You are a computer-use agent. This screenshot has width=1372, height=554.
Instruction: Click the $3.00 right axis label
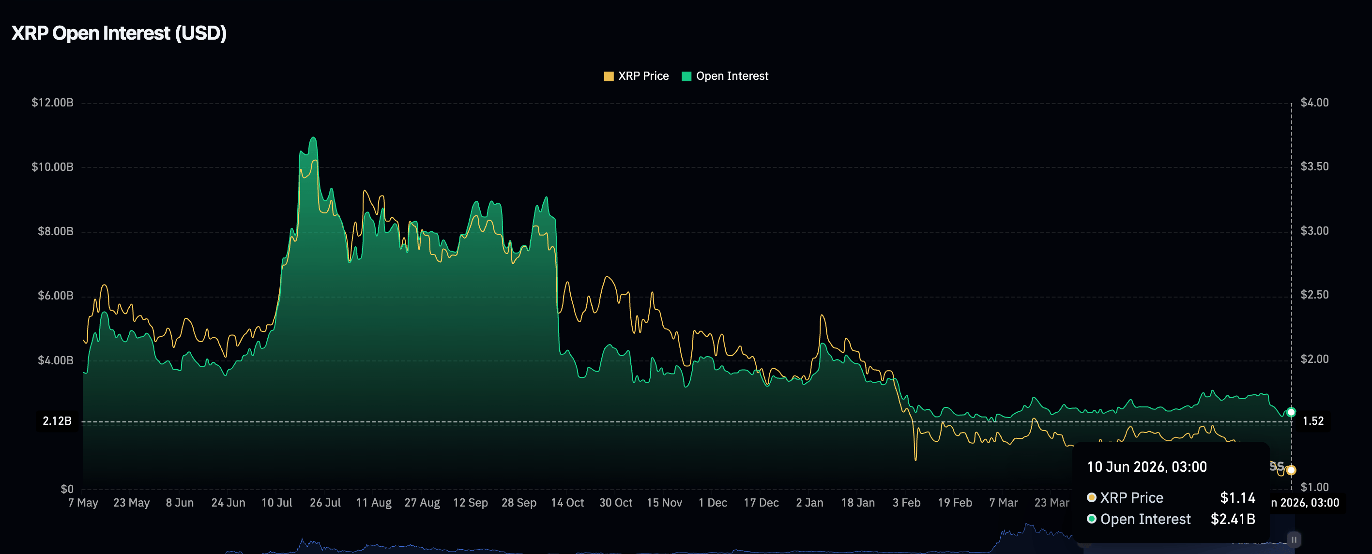tap(1314, 230)
